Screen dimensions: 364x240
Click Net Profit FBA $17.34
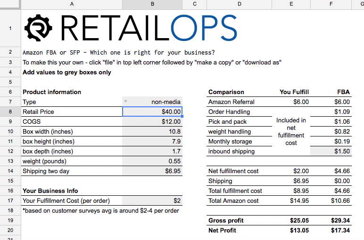[331, 230]
